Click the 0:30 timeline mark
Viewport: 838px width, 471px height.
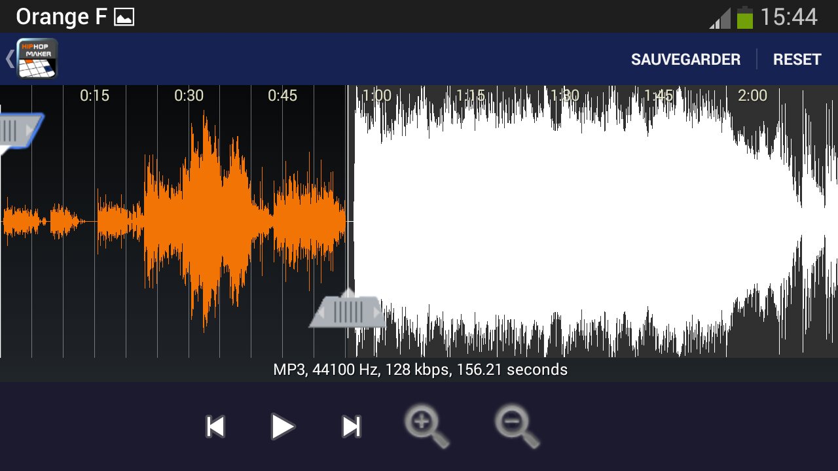coord(189,96)
